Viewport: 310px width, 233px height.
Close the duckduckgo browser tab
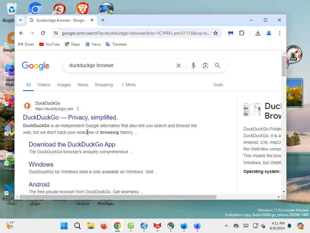92,20
